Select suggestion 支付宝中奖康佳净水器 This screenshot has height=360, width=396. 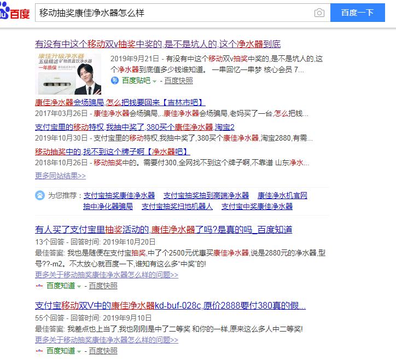tap(257, 206)
